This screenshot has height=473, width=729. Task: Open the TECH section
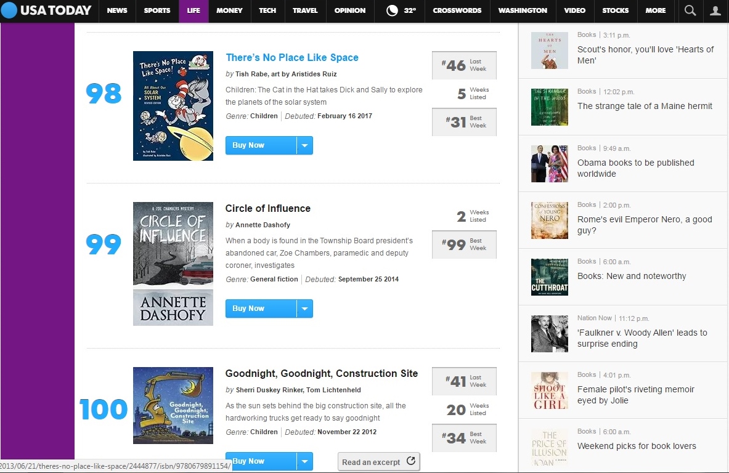coord(267,10)
